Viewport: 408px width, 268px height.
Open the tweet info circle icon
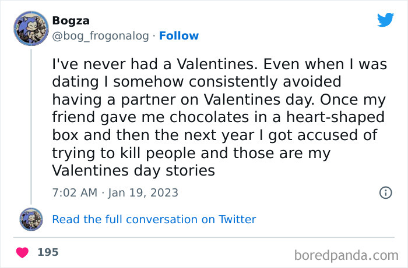[385, 192]
